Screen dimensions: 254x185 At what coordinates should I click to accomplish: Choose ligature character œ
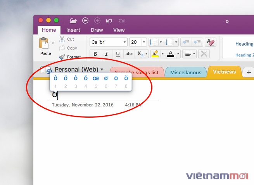[96, 78]
